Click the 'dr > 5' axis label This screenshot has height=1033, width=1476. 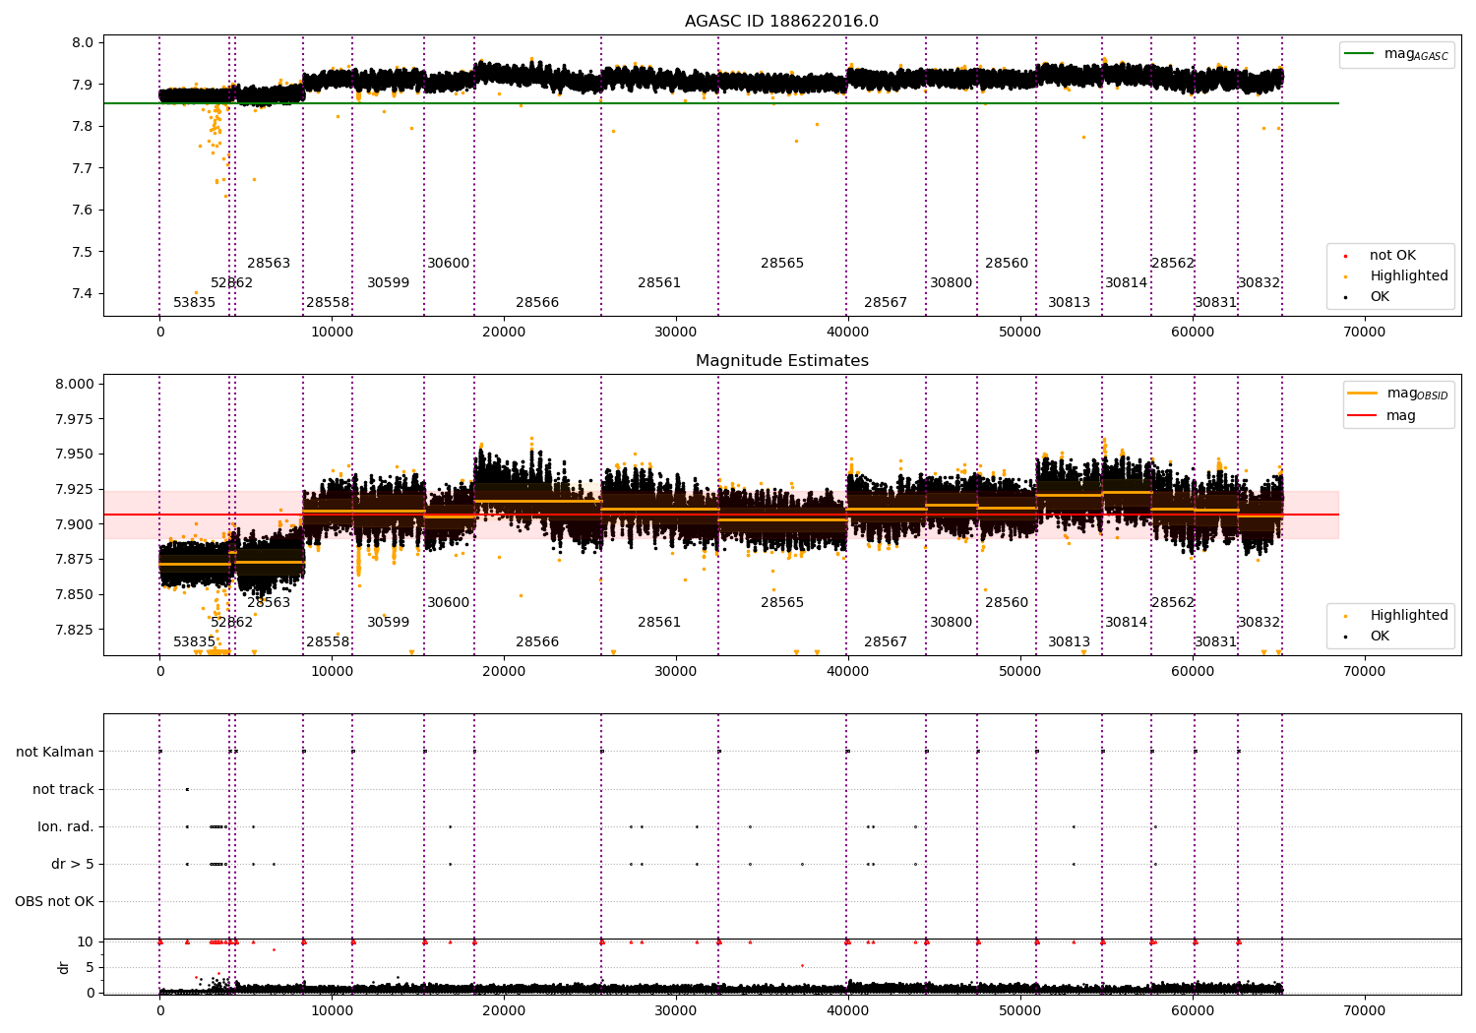tap(73, 864)
